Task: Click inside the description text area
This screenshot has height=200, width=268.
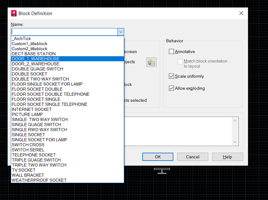Action: 178,131
